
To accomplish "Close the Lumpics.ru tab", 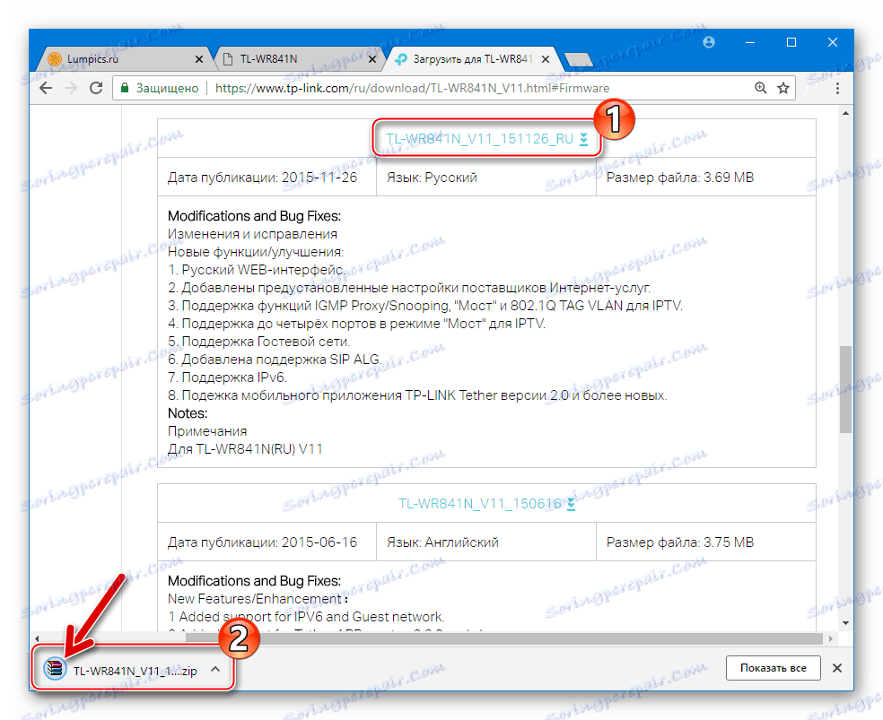I will [x=199, y=59].
